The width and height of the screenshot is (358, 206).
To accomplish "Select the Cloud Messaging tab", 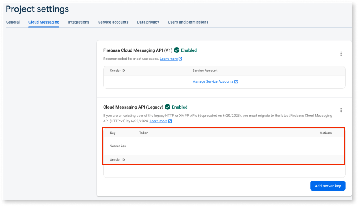I will pyautogui.click(x=44, y=22).
